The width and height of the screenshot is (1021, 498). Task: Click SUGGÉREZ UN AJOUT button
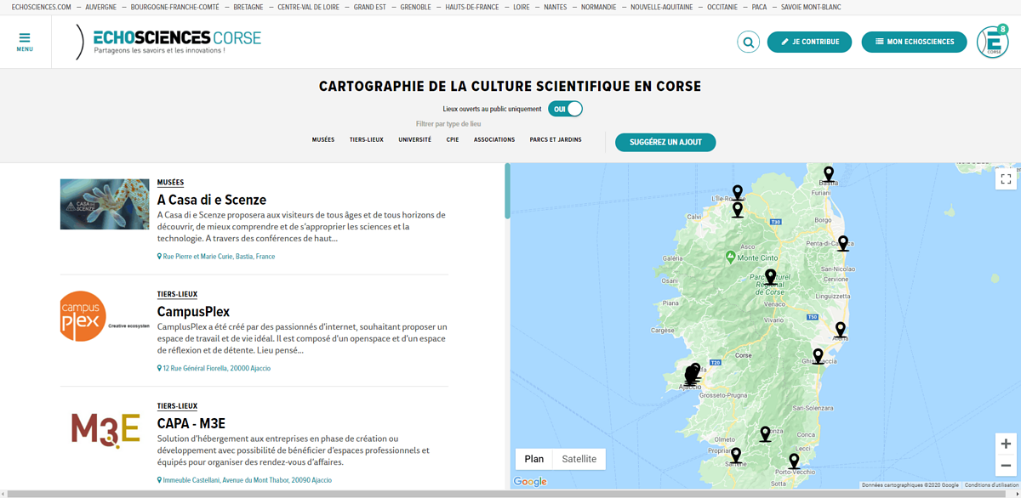pos(665,142)
